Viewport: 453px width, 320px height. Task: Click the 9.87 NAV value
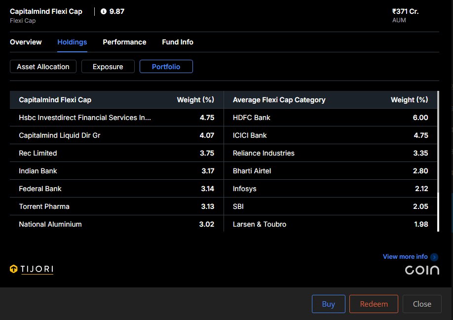117,11
